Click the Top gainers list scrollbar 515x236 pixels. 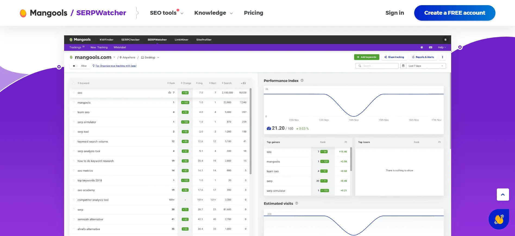coord(351,159)
